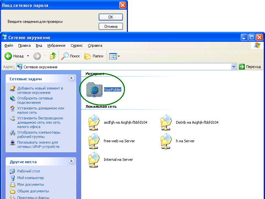265x199 pixels.
Task: Collapse the Другие места panel
Action: (71, 162)
